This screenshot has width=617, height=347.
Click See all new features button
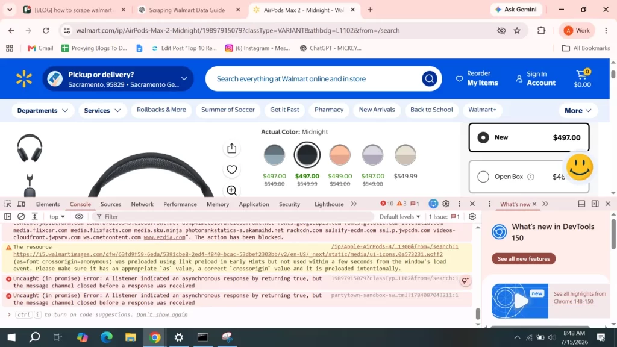click(524, 259)
